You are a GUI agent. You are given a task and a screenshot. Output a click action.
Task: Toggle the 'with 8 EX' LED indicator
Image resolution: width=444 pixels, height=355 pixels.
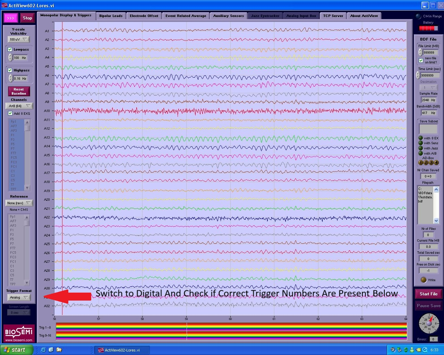(x=421, y=138)
